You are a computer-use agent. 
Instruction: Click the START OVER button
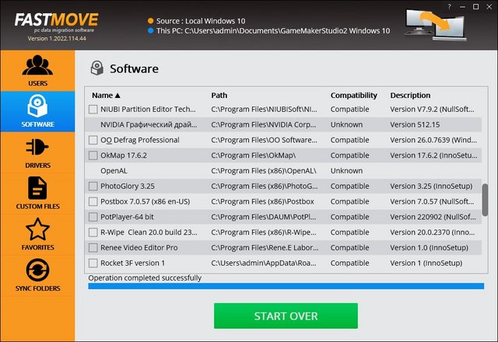286,316
